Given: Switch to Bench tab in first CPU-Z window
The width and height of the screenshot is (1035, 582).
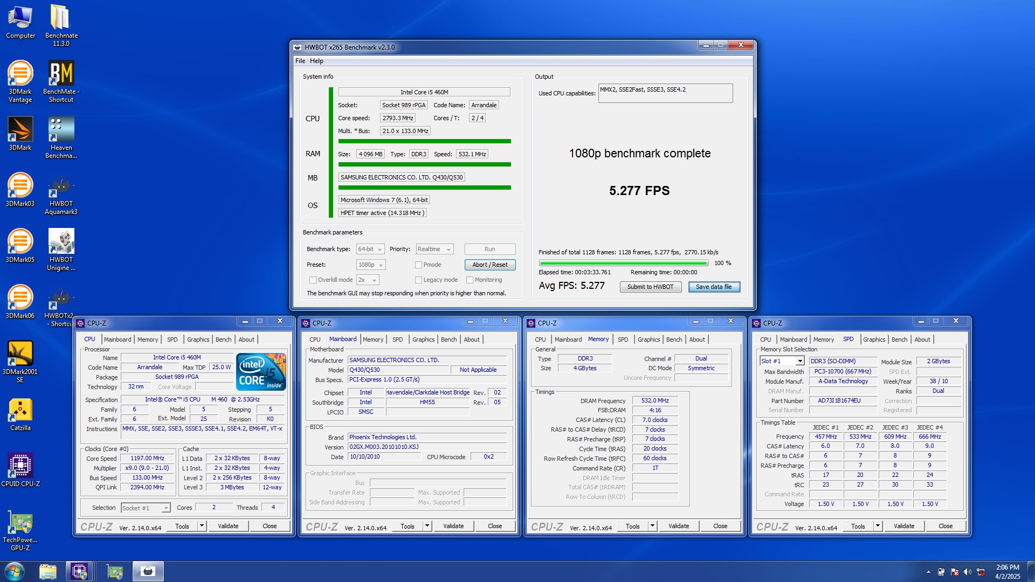Looking at the screenshot, I should click(224, 339).
